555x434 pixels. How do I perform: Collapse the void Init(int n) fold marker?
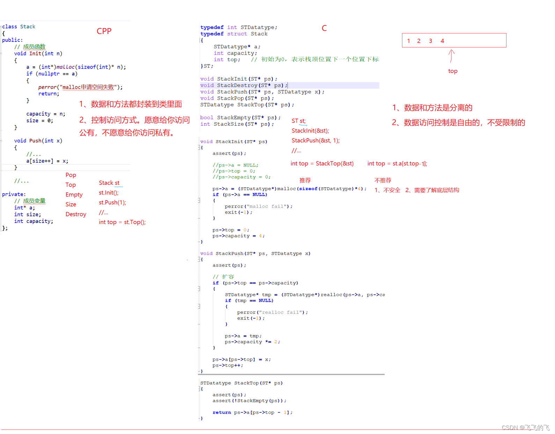click(1, 53)
